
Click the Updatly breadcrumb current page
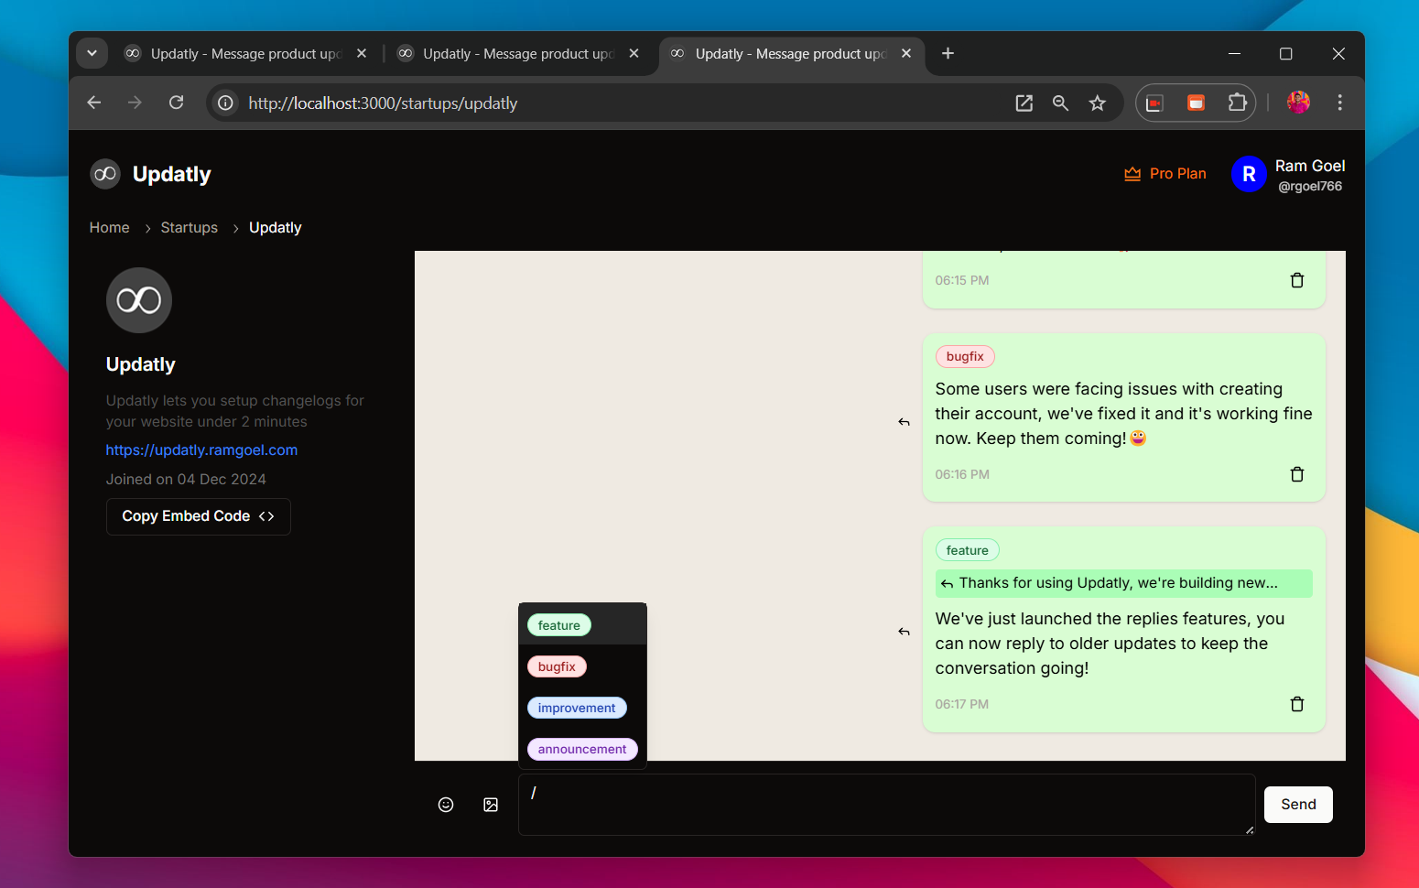click(x=276, y=228)
